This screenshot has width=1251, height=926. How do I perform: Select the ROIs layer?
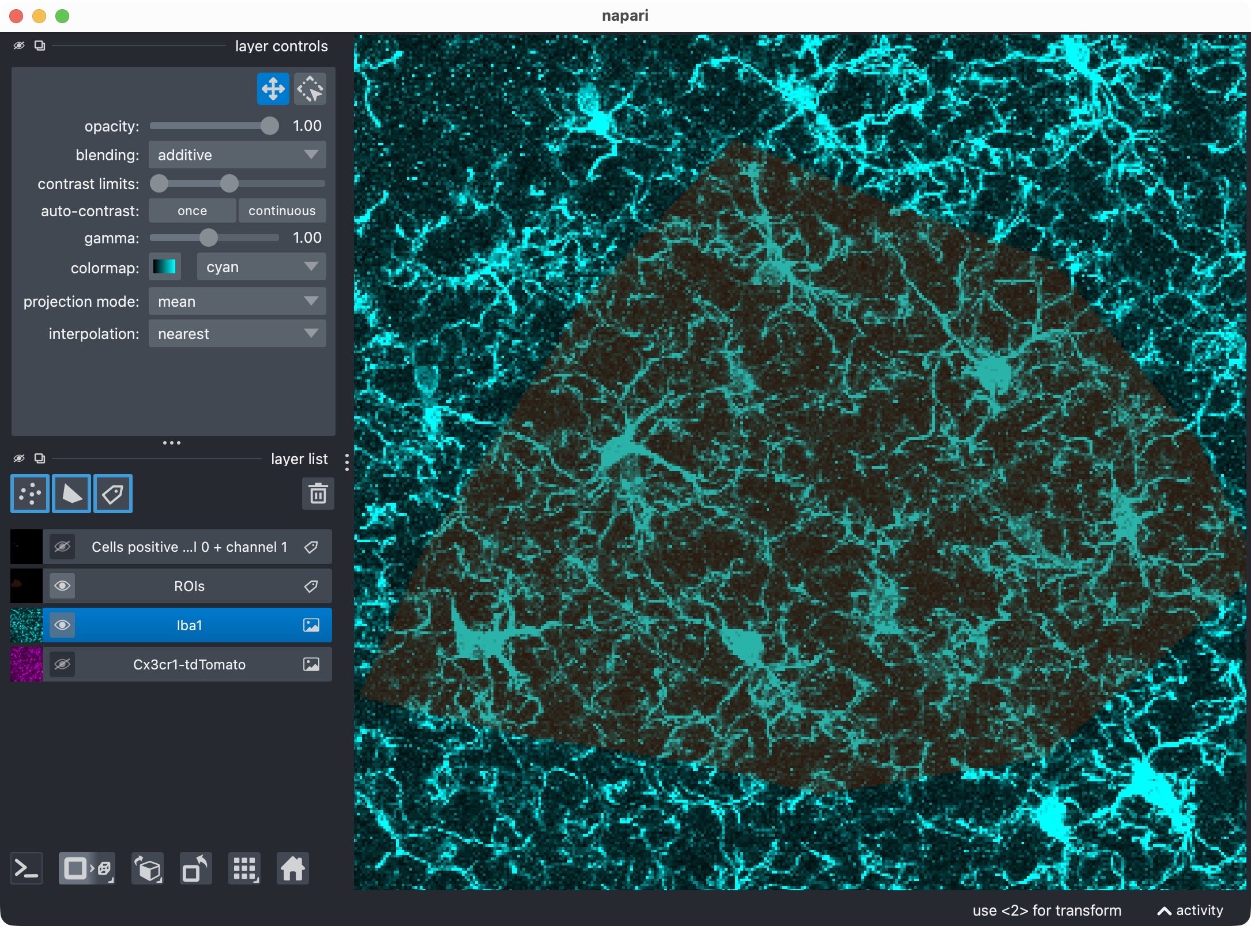171,586
